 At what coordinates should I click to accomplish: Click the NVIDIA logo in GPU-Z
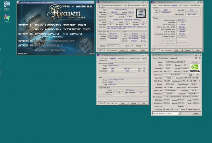point(195,68)
